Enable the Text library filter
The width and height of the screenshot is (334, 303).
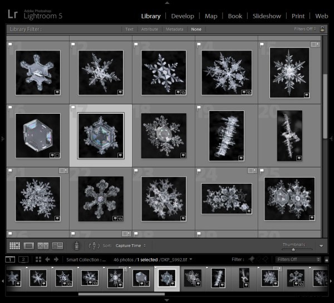point(129,29)
